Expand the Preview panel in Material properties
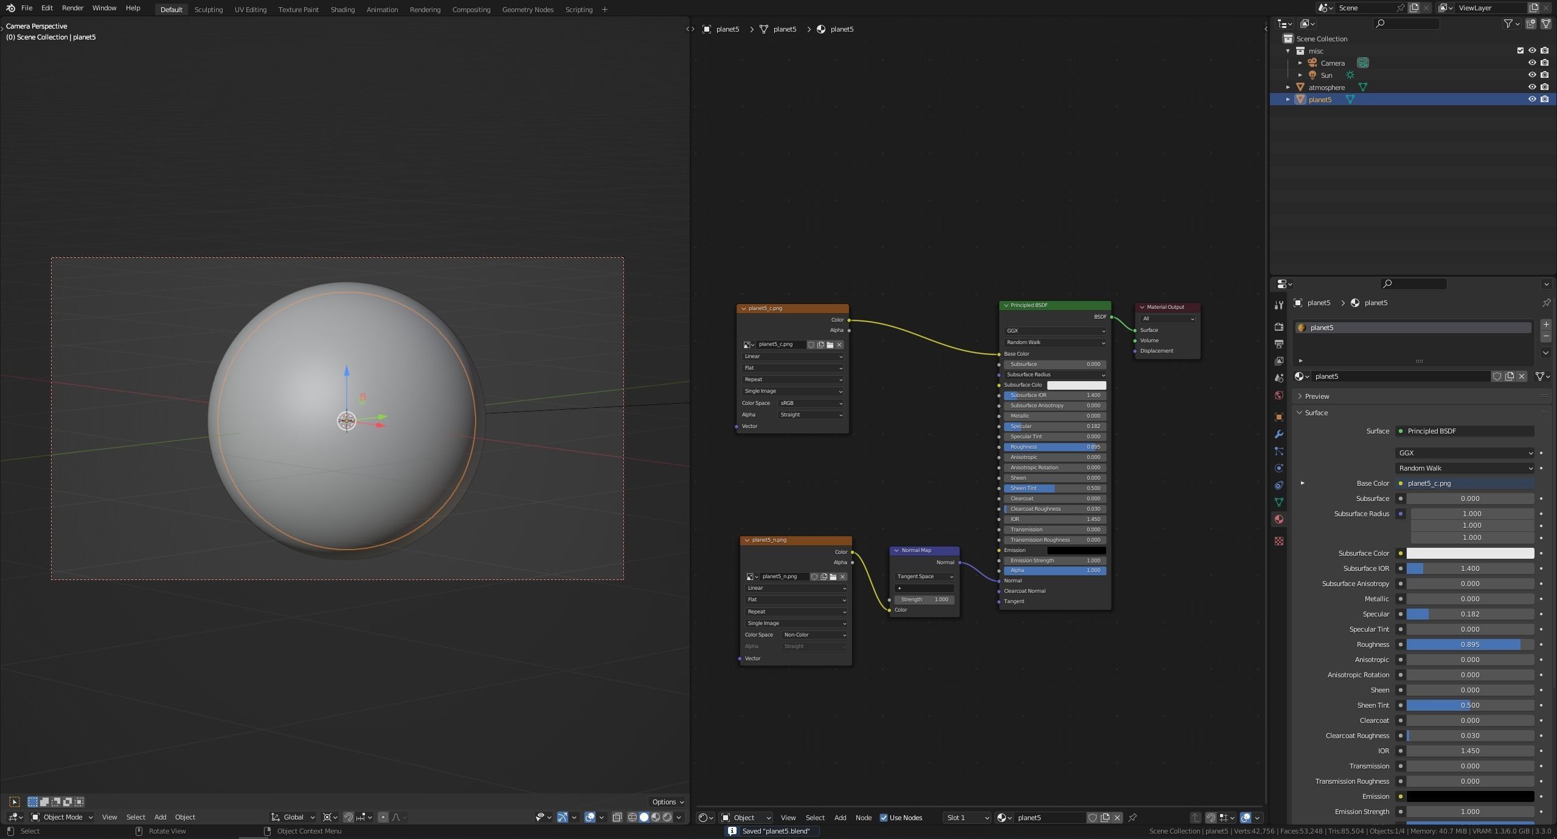 click(x=1317, y=396)
